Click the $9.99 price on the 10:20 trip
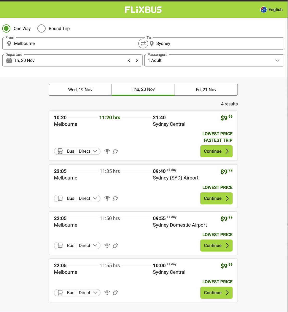 (227, 118)
